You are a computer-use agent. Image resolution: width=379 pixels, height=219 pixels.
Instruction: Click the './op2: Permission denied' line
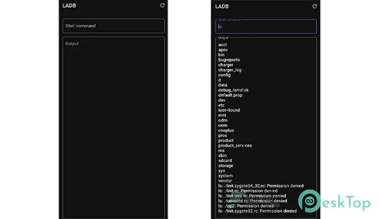point(246,206)
